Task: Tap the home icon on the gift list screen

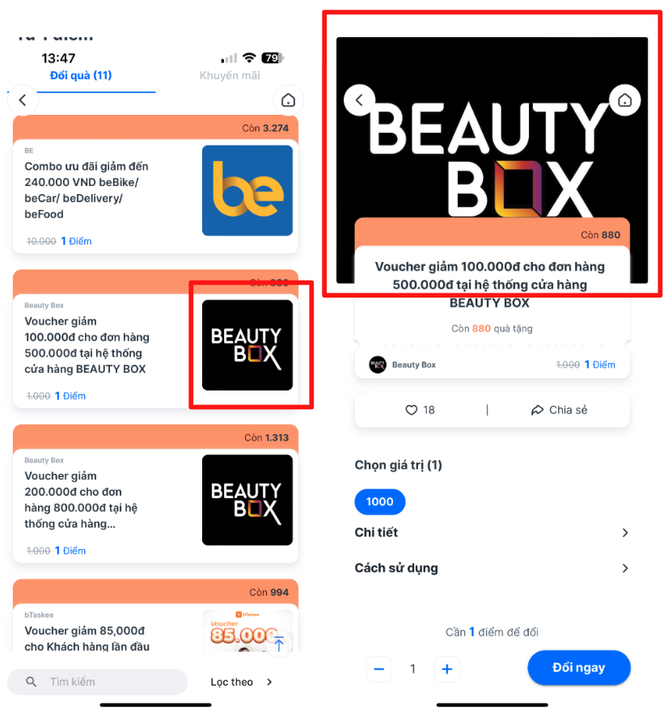Action: coord(288,100)
